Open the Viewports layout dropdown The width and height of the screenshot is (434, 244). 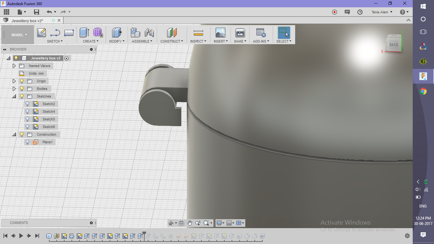[x=241, y=223]
